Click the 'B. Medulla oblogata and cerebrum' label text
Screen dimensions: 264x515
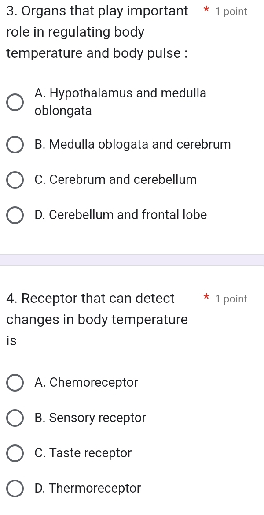(x=132, y=145)
